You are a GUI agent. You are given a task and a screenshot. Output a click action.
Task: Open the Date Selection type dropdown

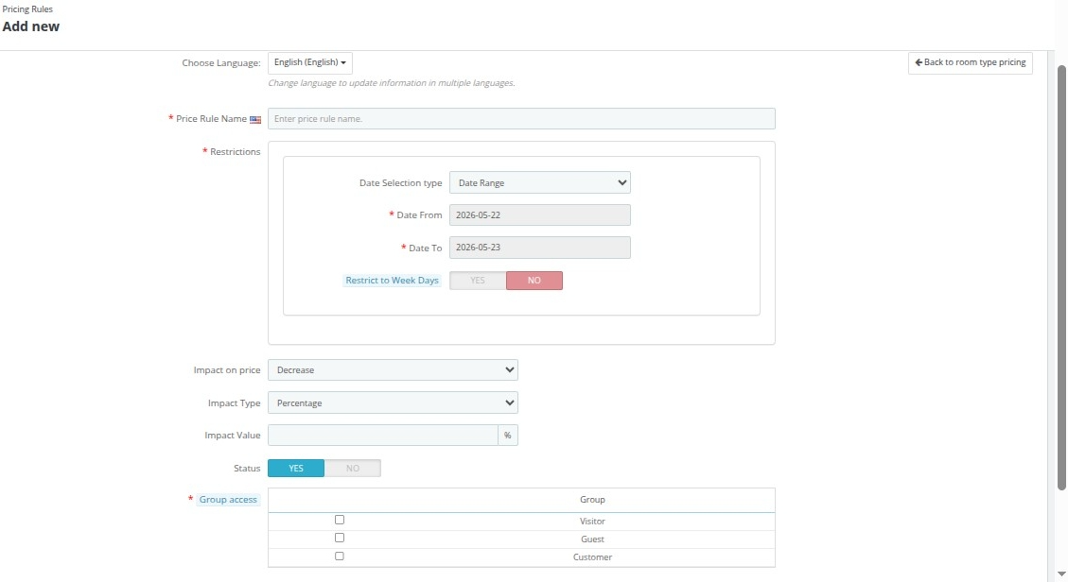tap(540, 183)
